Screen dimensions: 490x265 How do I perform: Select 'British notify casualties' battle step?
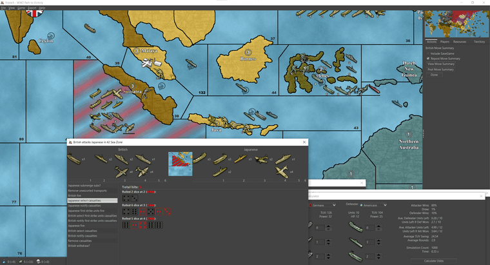[92, 236]
